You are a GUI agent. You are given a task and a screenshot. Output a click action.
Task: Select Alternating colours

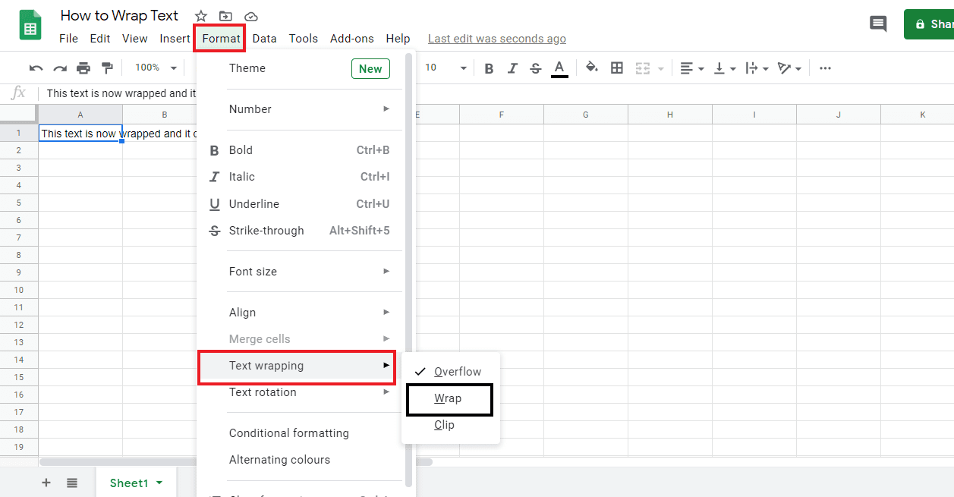pyautogui.click(x=301, y=460)
